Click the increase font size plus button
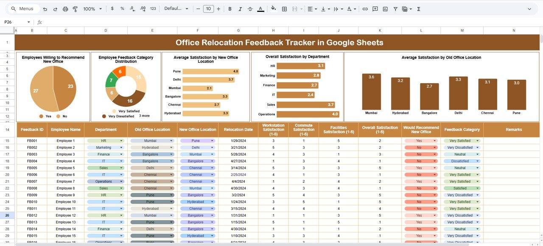 pyautogui.click(x=218, y=9)
